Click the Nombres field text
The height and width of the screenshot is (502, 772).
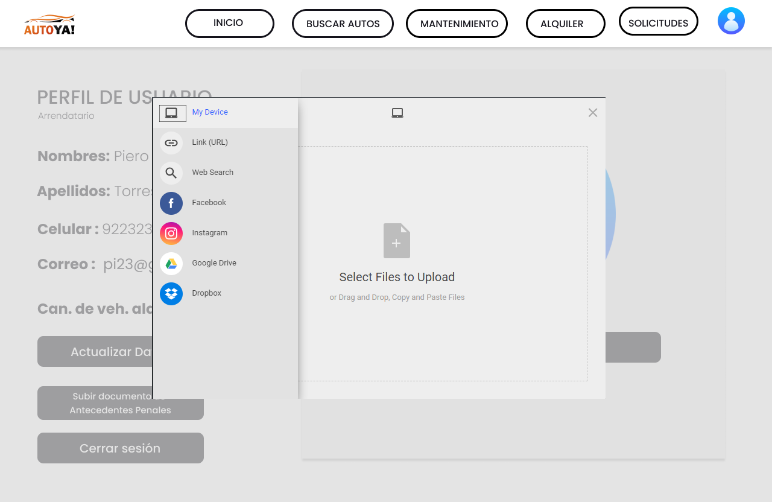[x=93, y=156]
